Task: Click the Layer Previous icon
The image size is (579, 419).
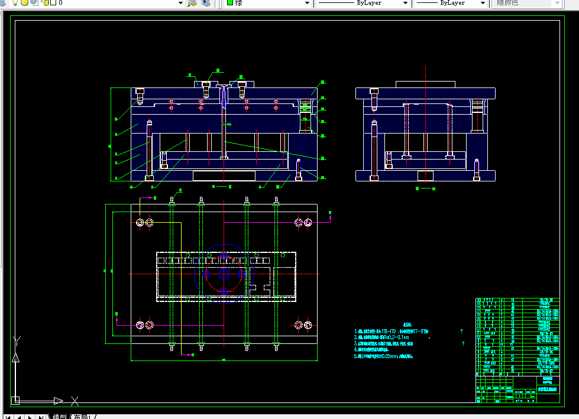Action: [206, 3]
